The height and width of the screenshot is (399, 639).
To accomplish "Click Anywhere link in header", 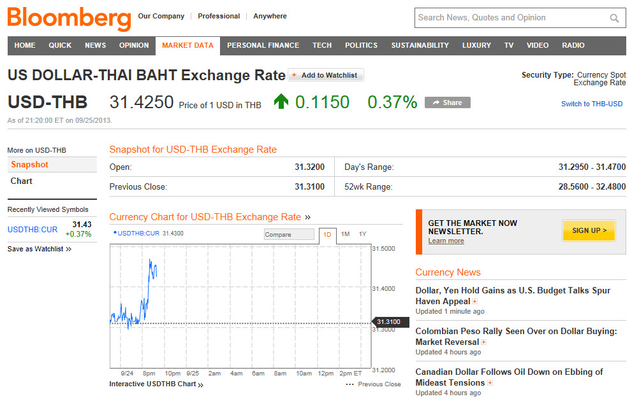I will (x=270, y=17).
